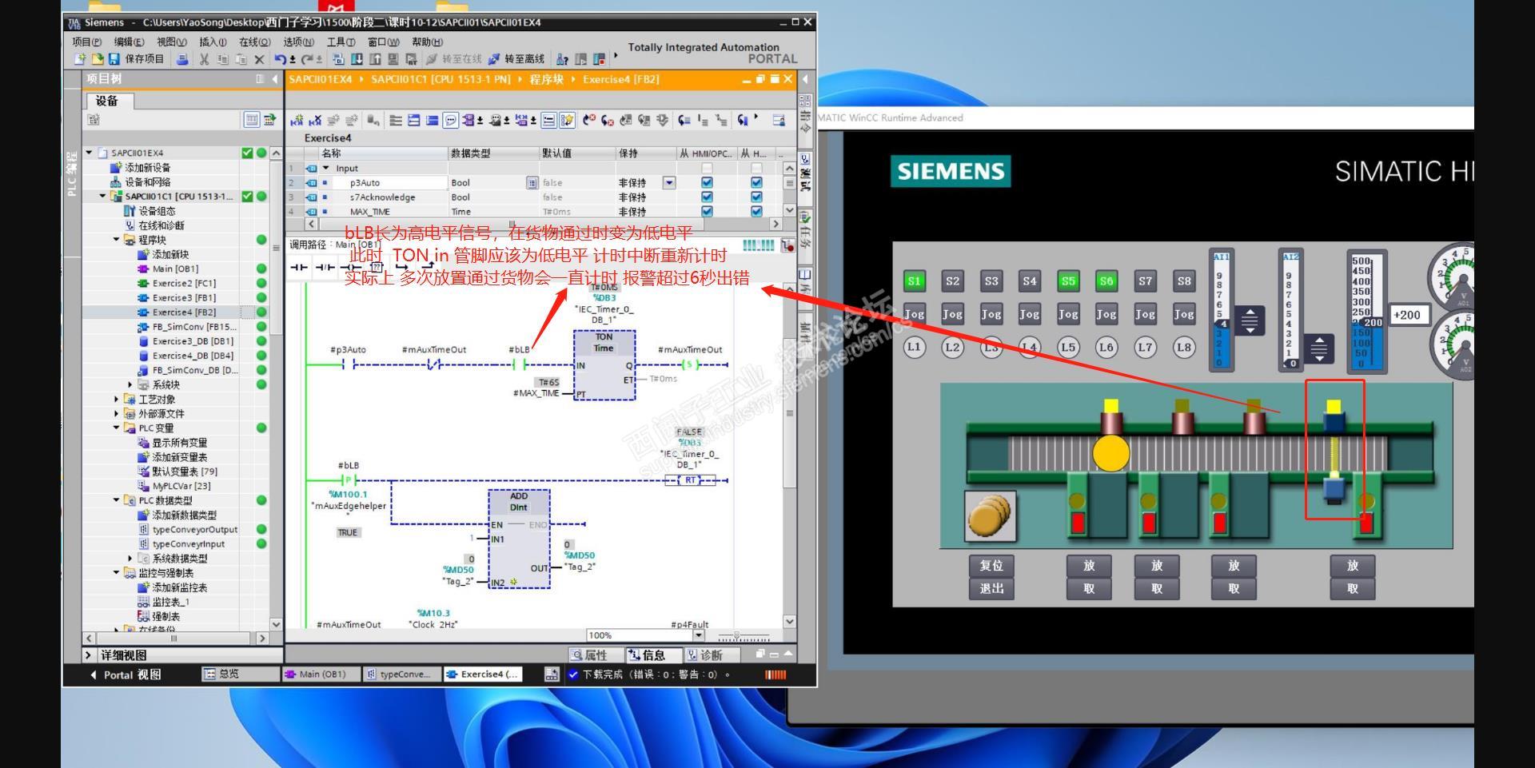The width and height of the screenshot is (1535, 768).
Task: Collapse the PLC 变量 folder
Action: (116, 428)
